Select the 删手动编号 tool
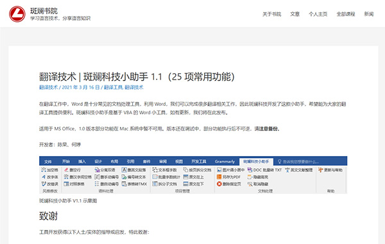 [x=107, y=177]
